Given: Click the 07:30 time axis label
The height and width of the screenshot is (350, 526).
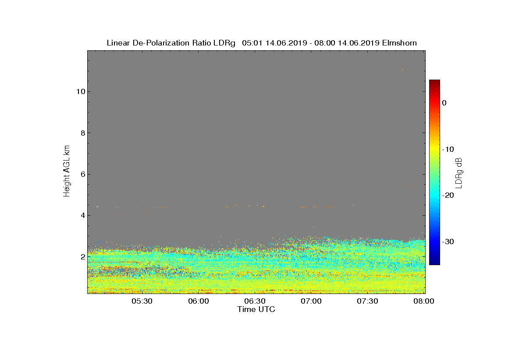Looking at the screenshot, I should pyautogui.click(x=368, y=301).
